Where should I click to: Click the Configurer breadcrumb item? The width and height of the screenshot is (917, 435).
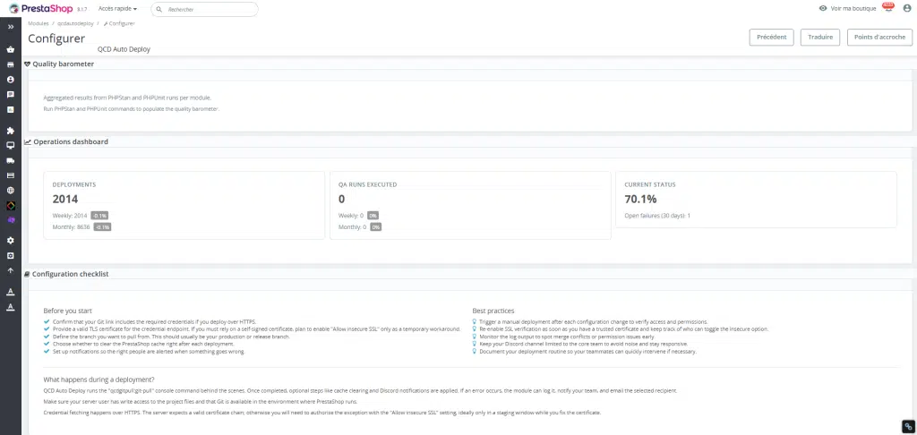119,23
